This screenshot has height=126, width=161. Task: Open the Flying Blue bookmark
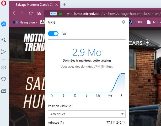coord(25,22)
